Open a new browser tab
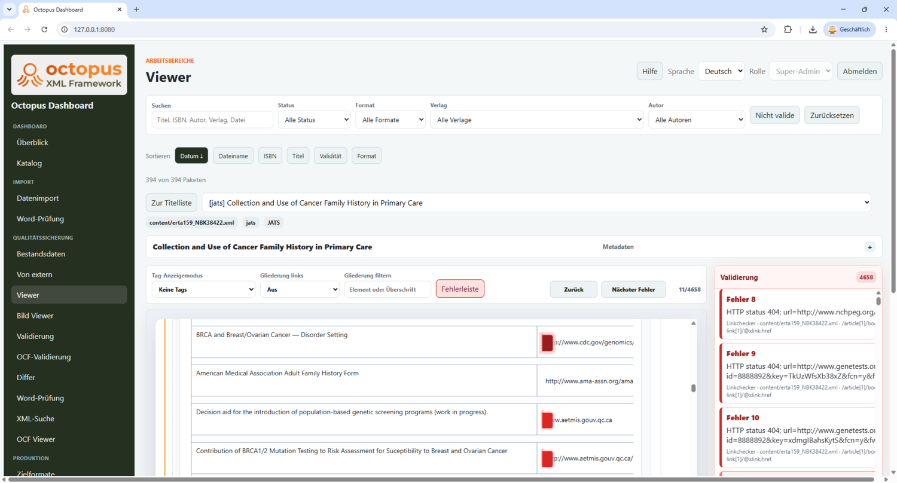897x483 pixels. click(136, 10)
